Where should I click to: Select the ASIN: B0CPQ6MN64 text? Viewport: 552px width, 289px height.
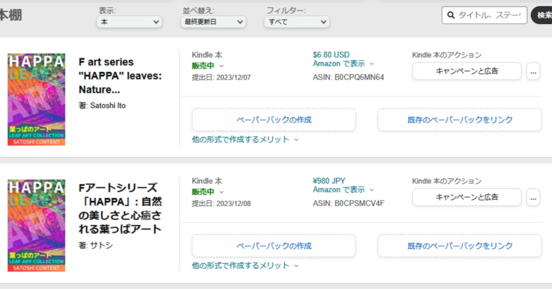coord(348,77)
